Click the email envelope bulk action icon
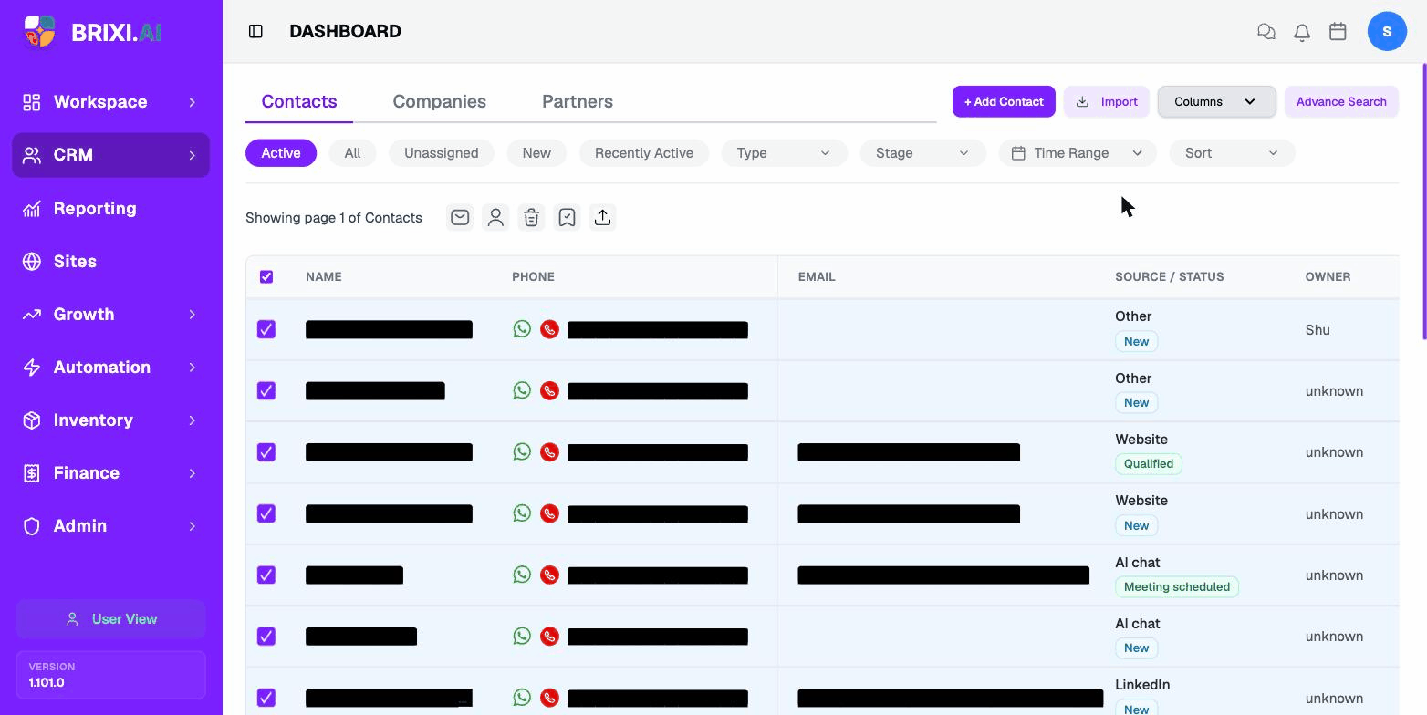Image resolution: width=1427 pixels, height=715 pixels. coord(460,217)
